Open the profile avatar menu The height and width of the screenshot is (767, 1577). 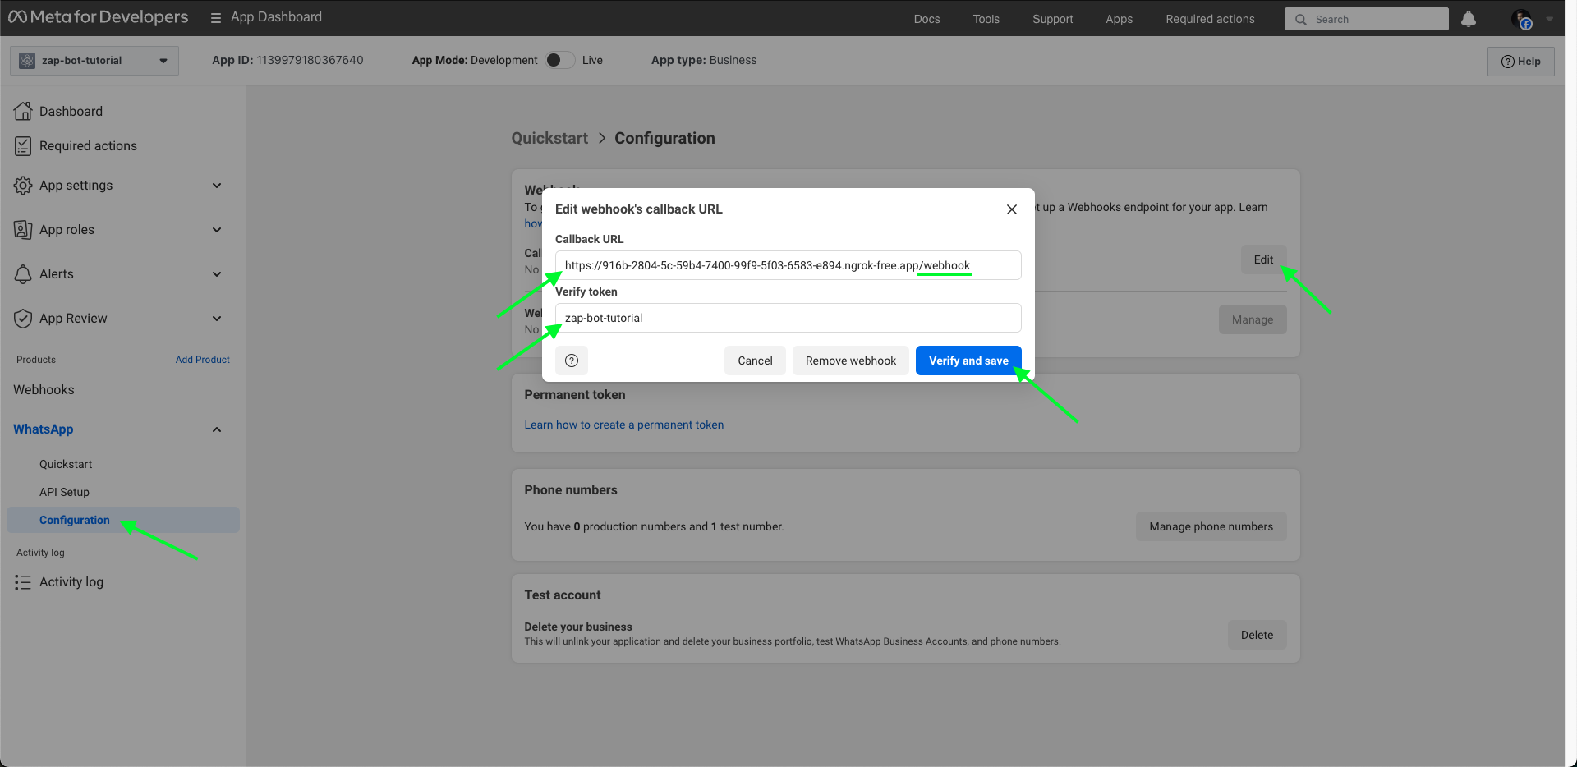click(1522, 19)
